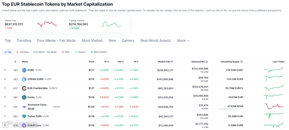Favorite Anchored Coins AEUR with star
The image size is (289, 130).
pos(5,106)
